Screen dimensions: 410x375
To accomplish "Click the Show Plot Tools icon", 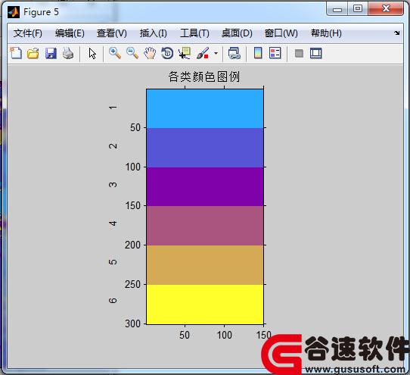I will 316,53.
